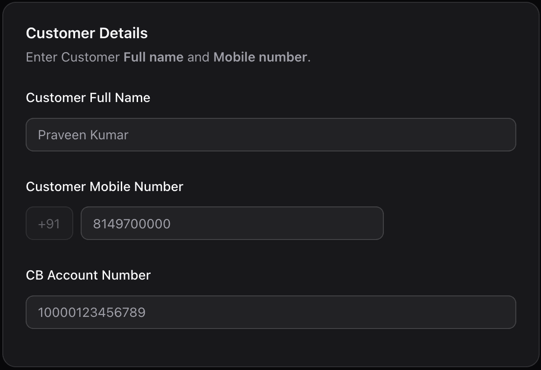Click the Customer Full Name label
The height and width of the screenshot is (370, 541).
(88, 98)
